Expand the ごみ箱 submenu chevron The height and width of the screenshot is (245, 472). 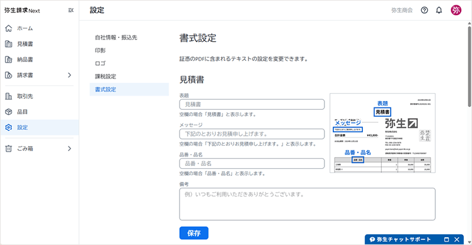pyautogui.click(x=69, y=148)
